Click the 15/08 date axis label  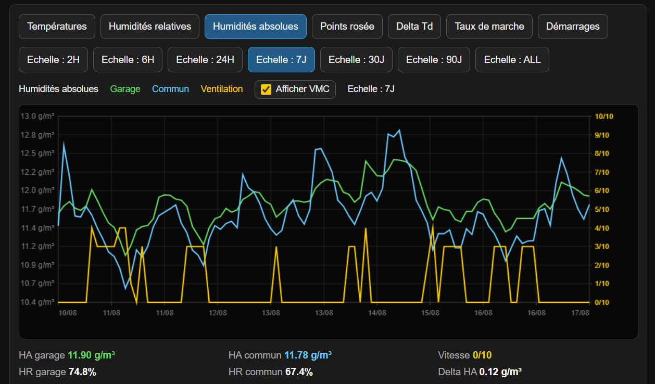tap(430, 313)
